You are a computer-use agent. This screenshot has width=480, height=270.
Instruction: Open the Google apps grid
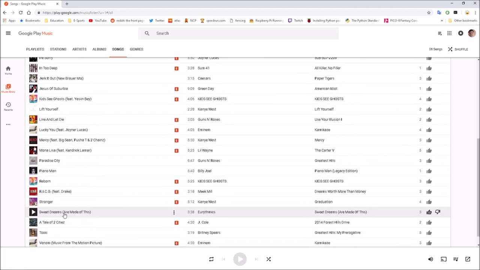pos(449,33)
